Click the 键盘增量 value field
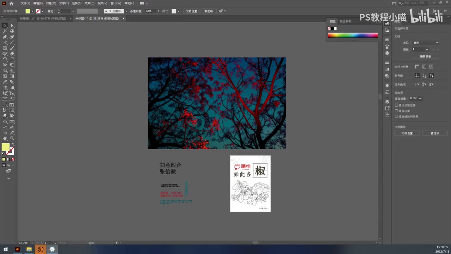Viewport: 451px width, 254px height. click(415, 98)
